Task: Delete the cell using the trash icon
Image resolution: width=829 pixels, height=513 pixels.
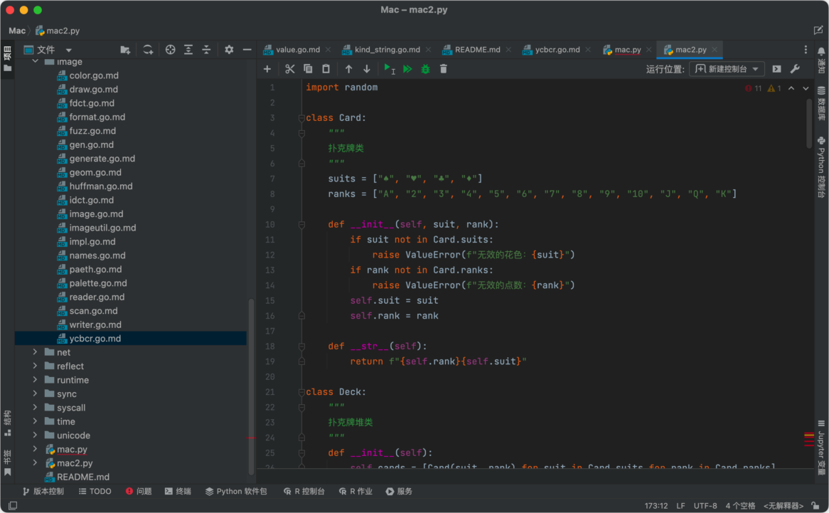Action: coord(444,69)
